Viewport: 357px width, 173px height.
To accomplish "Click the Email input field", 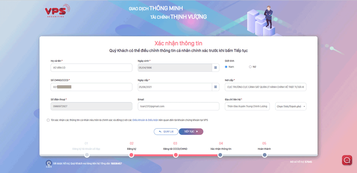I will 178,106.
